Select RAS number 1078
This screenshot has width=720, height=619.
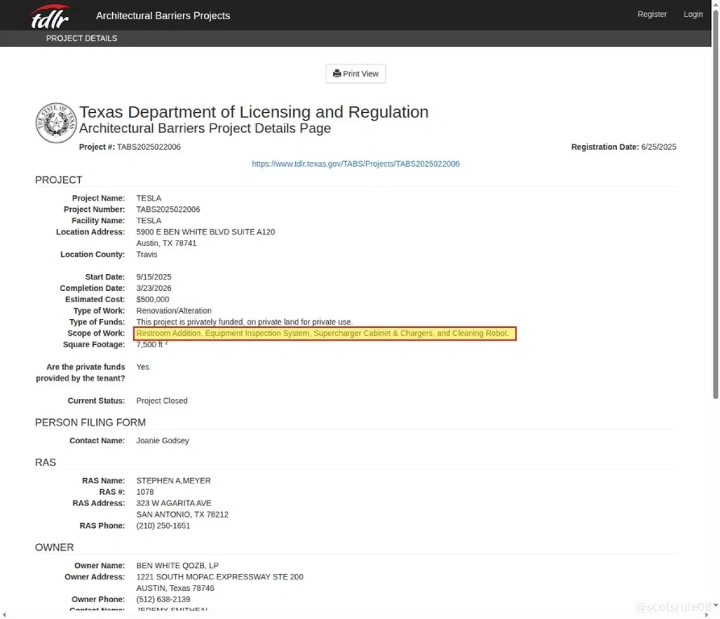[x=145, y=492]
